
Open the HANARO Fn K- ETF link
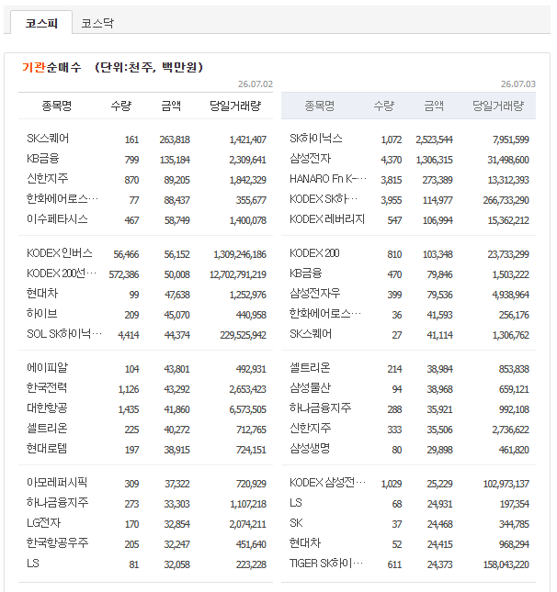pyautogui.click(x=328, y=179)
